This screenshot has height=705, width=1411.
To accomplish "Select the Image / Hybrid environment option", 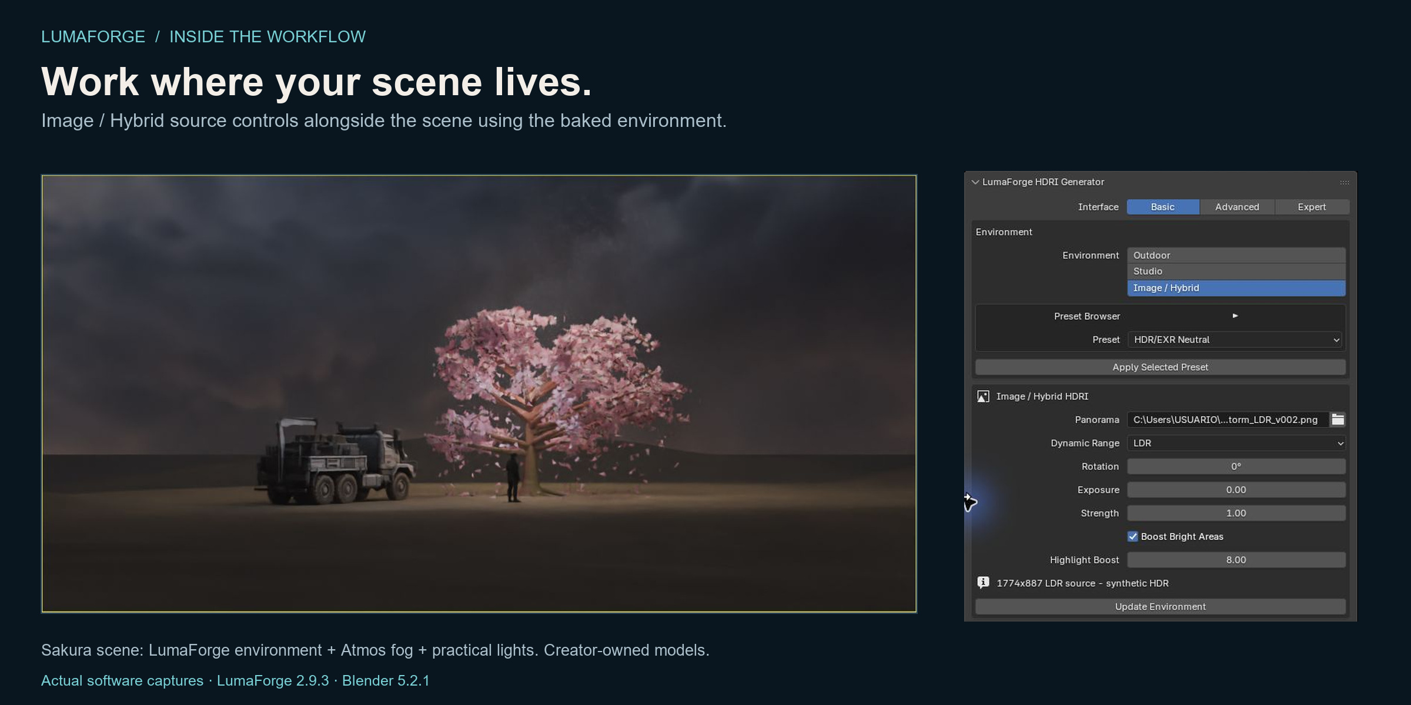I will coord(1236,288).
